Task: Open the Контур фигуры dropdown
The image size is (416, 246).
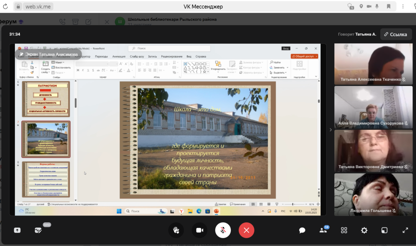Action: 251,67
